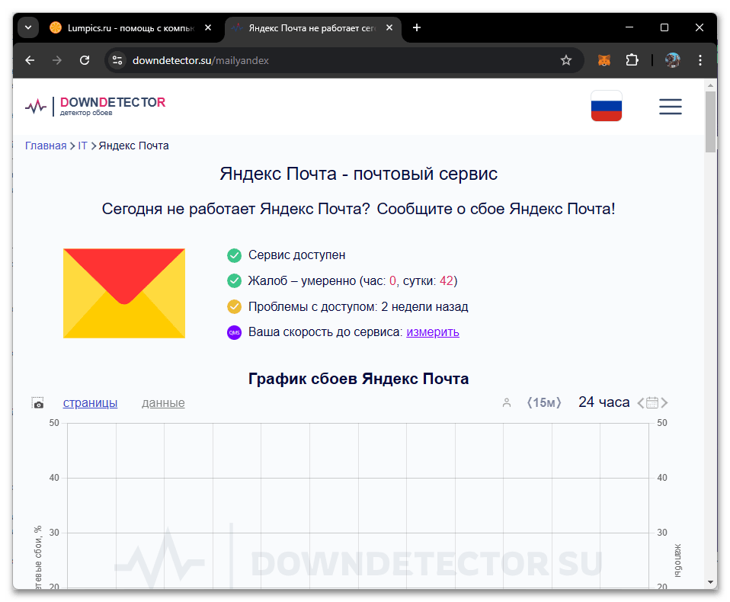Go to Главная breadcrumb

[46, 146]
